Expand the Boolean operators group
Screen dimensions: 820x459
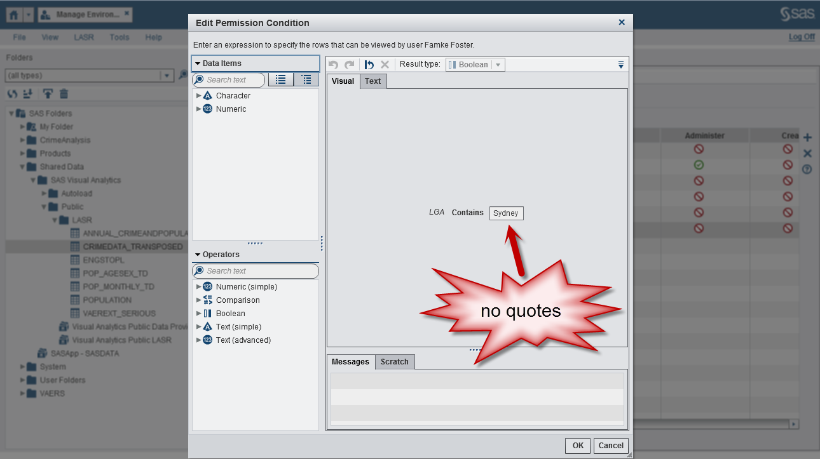[x=199, y=313]
